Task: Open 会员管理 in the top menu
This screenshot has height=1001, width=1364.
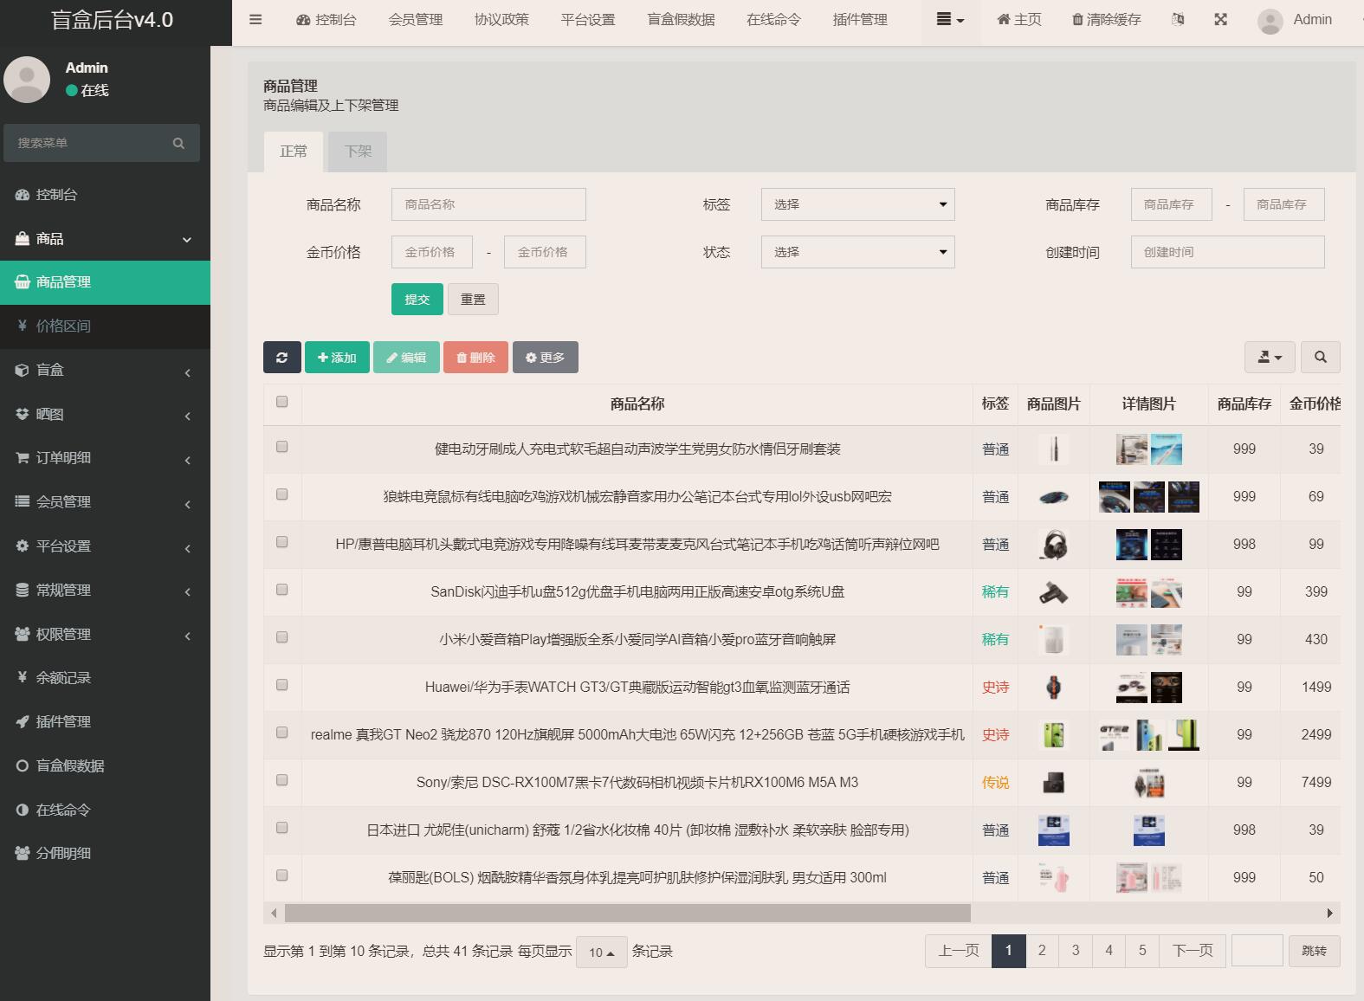Action: pos(416,19)
